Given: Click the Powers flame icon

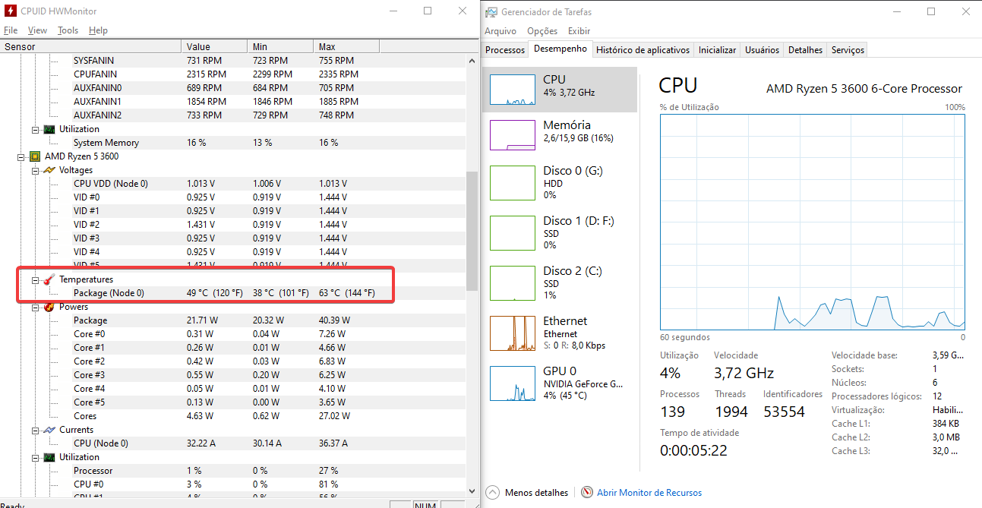Looking at the screenshot, I should pyautogui.click(x=49, y=307).
